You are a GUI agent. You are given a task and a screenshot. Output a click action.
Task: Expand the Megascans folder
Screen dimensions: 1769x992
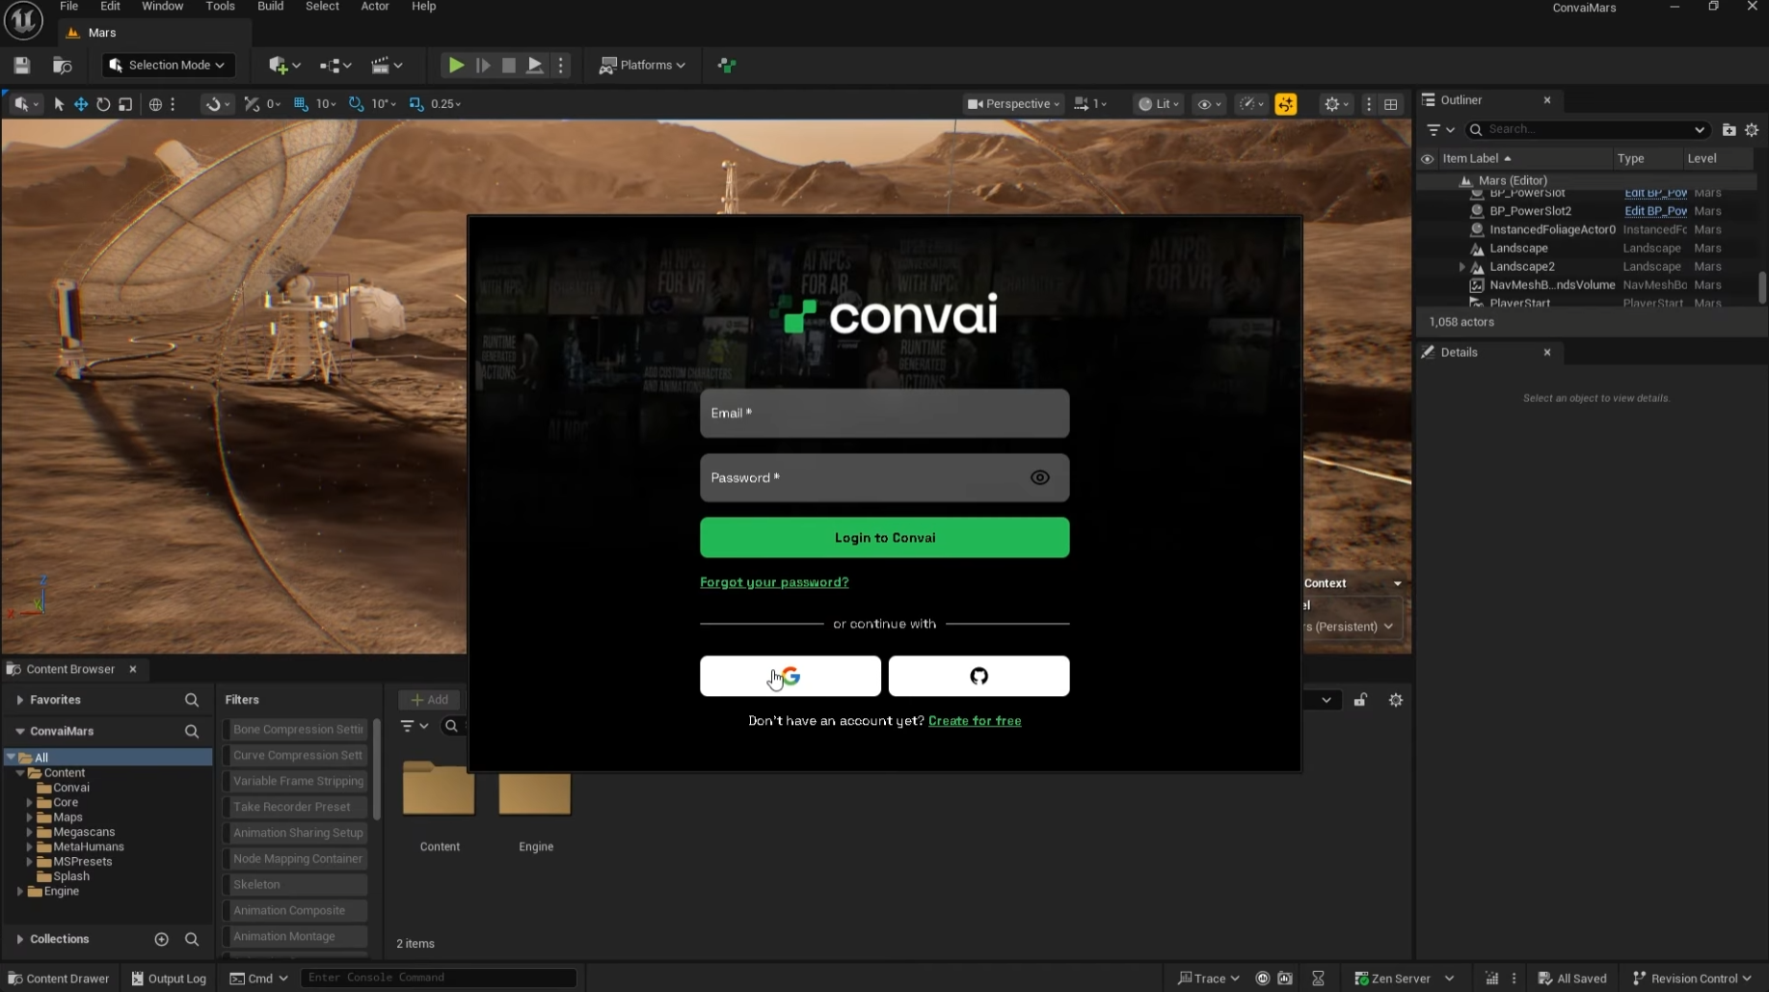click(29, 832)
